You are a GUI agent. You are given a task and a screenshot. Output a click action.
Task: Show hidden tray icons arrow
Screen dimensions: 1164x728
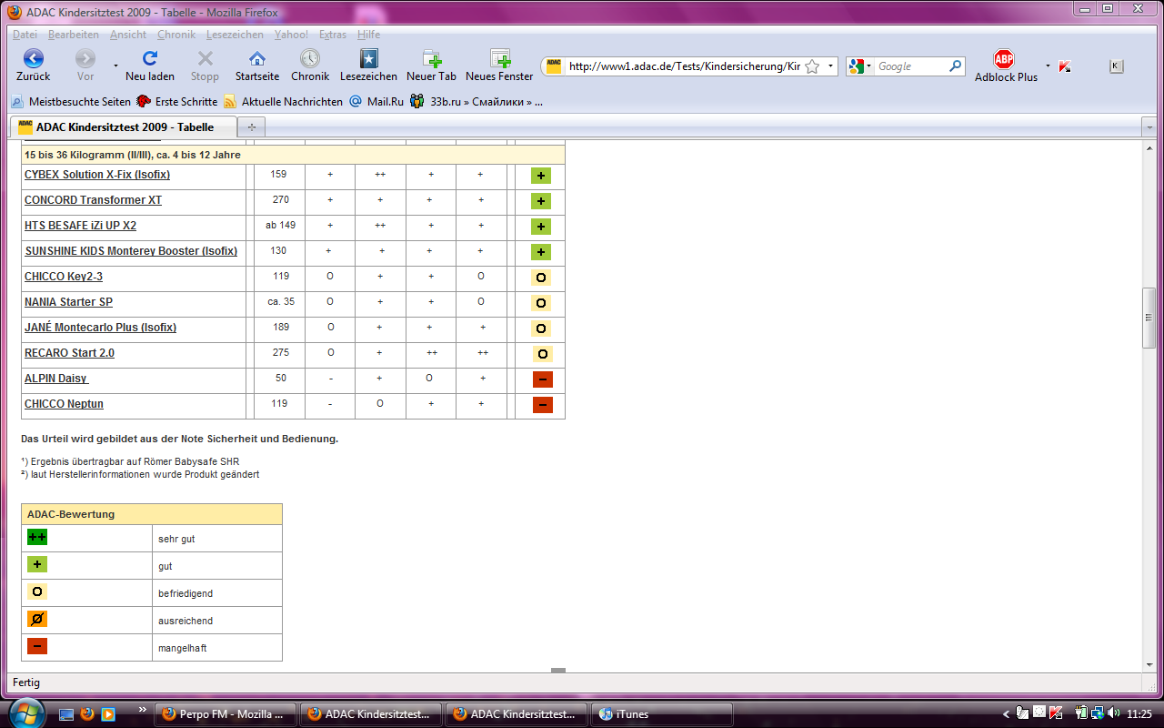click(1006, 714)
